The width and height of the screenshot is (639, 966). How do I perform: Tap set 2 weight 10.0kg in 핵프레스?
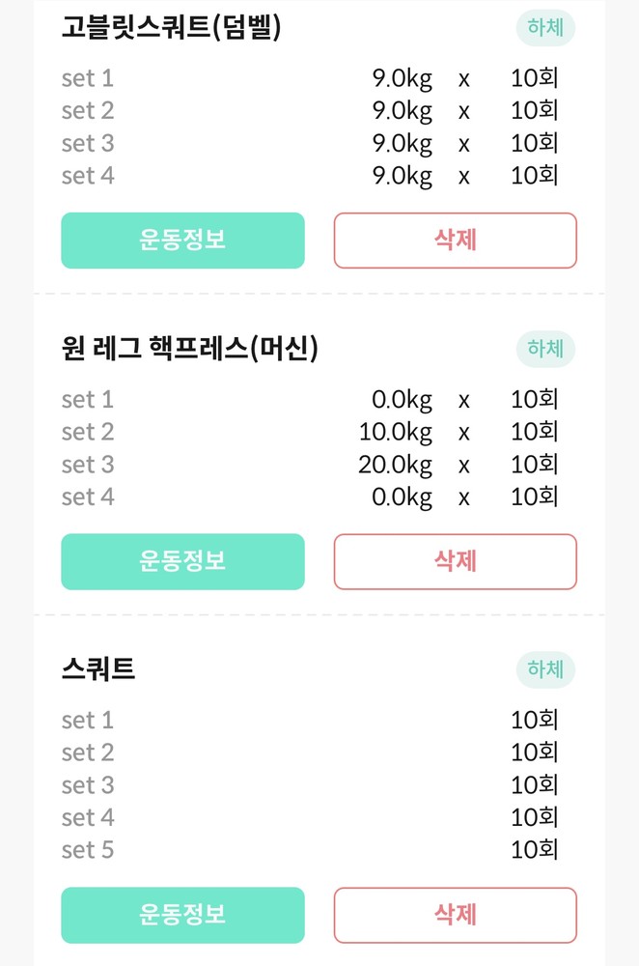[395, 432]
